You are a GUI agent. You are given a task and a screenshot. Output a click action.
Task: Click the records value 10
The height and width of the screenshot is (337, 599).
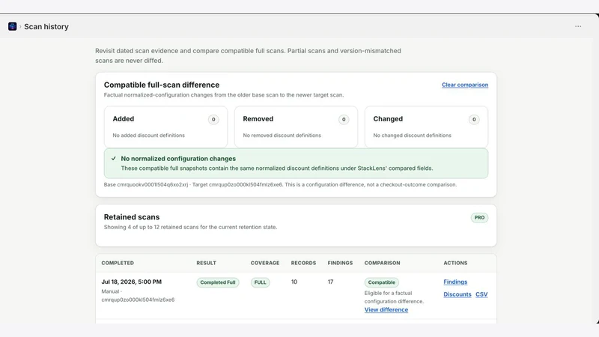click(x=294, y=282)
